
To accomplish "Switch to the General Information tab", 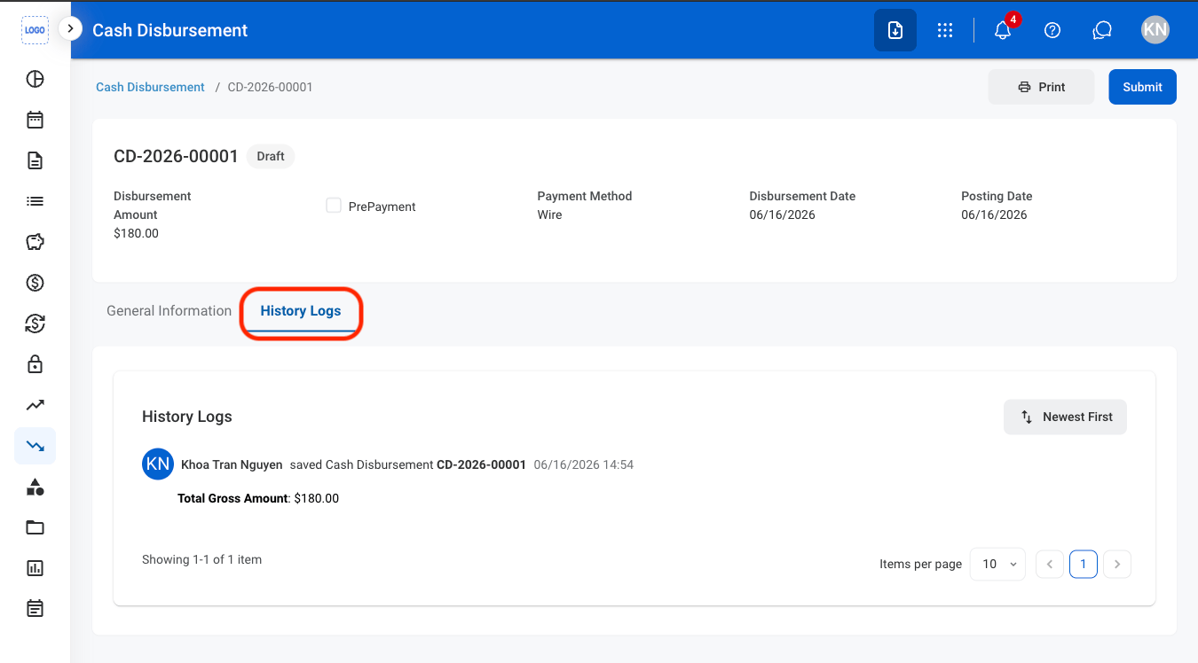I will tap(169, 311).
